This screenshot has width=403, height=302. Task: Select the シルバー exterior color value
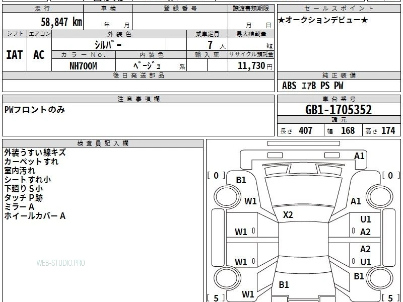[x=108, y=45]
